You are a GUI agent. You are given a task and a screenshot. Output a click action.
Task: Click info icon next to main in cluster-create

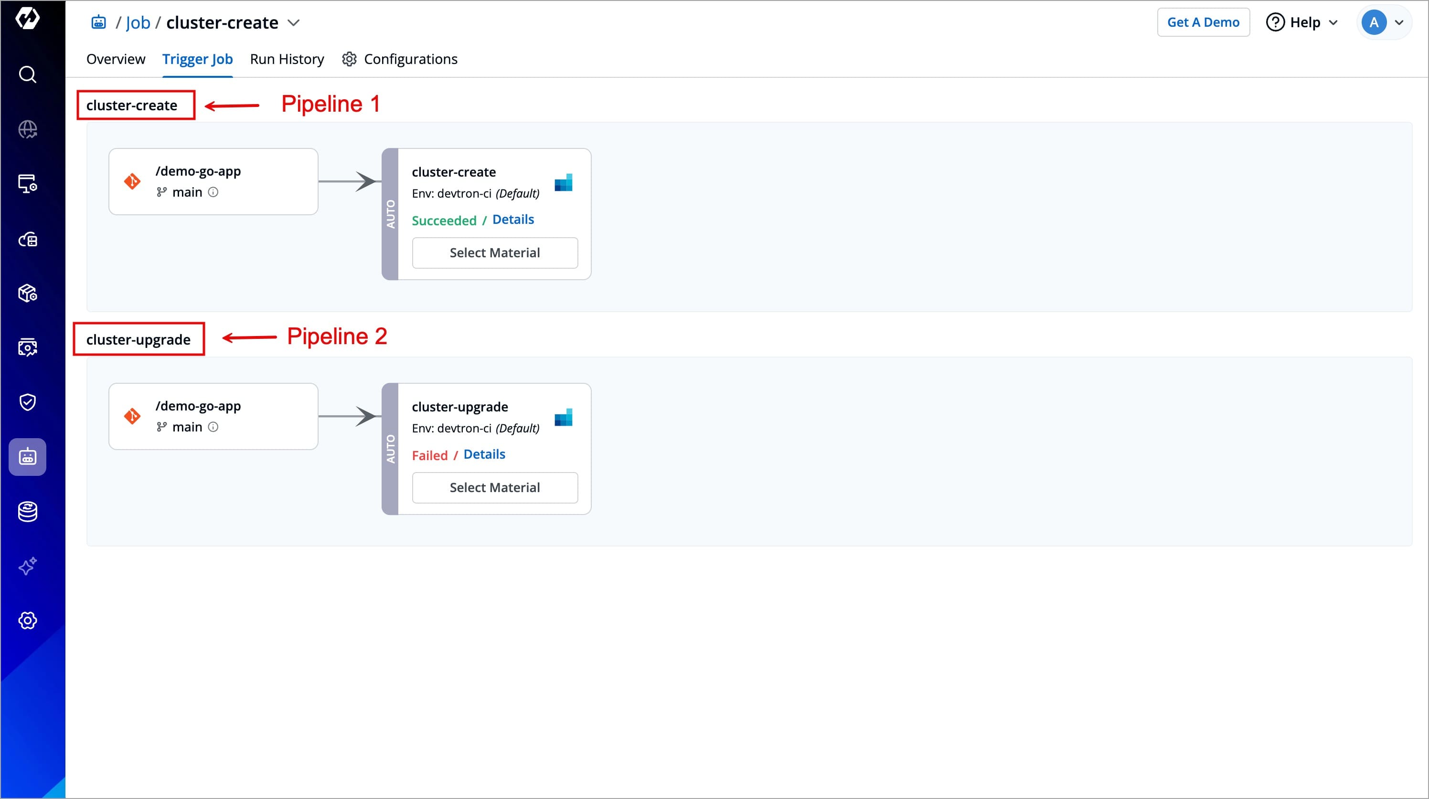point(213,192)
